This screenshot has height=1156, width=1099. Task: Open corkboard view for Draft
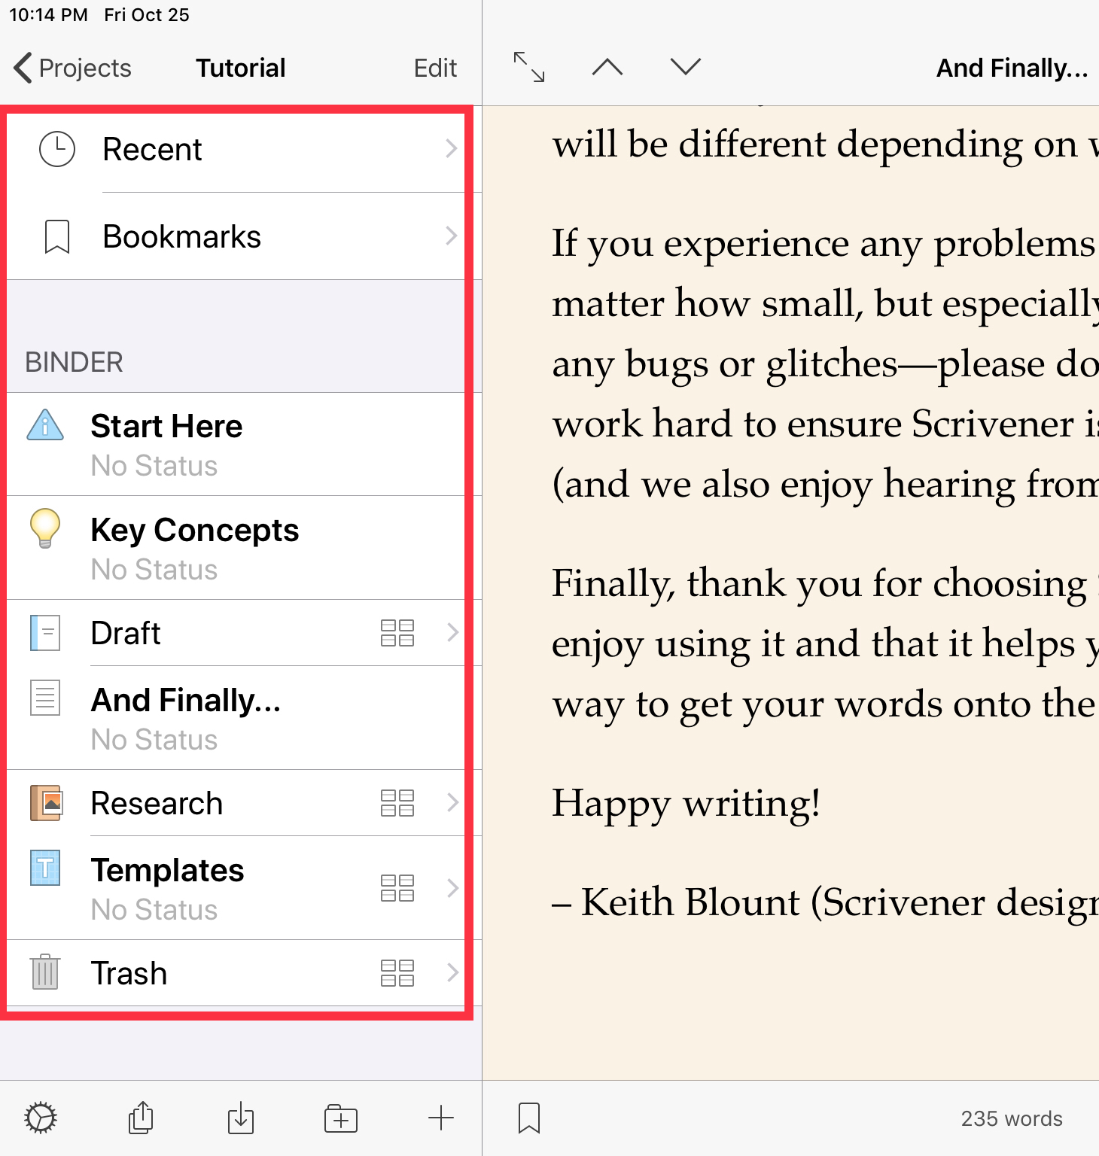(x=397, y=633)
